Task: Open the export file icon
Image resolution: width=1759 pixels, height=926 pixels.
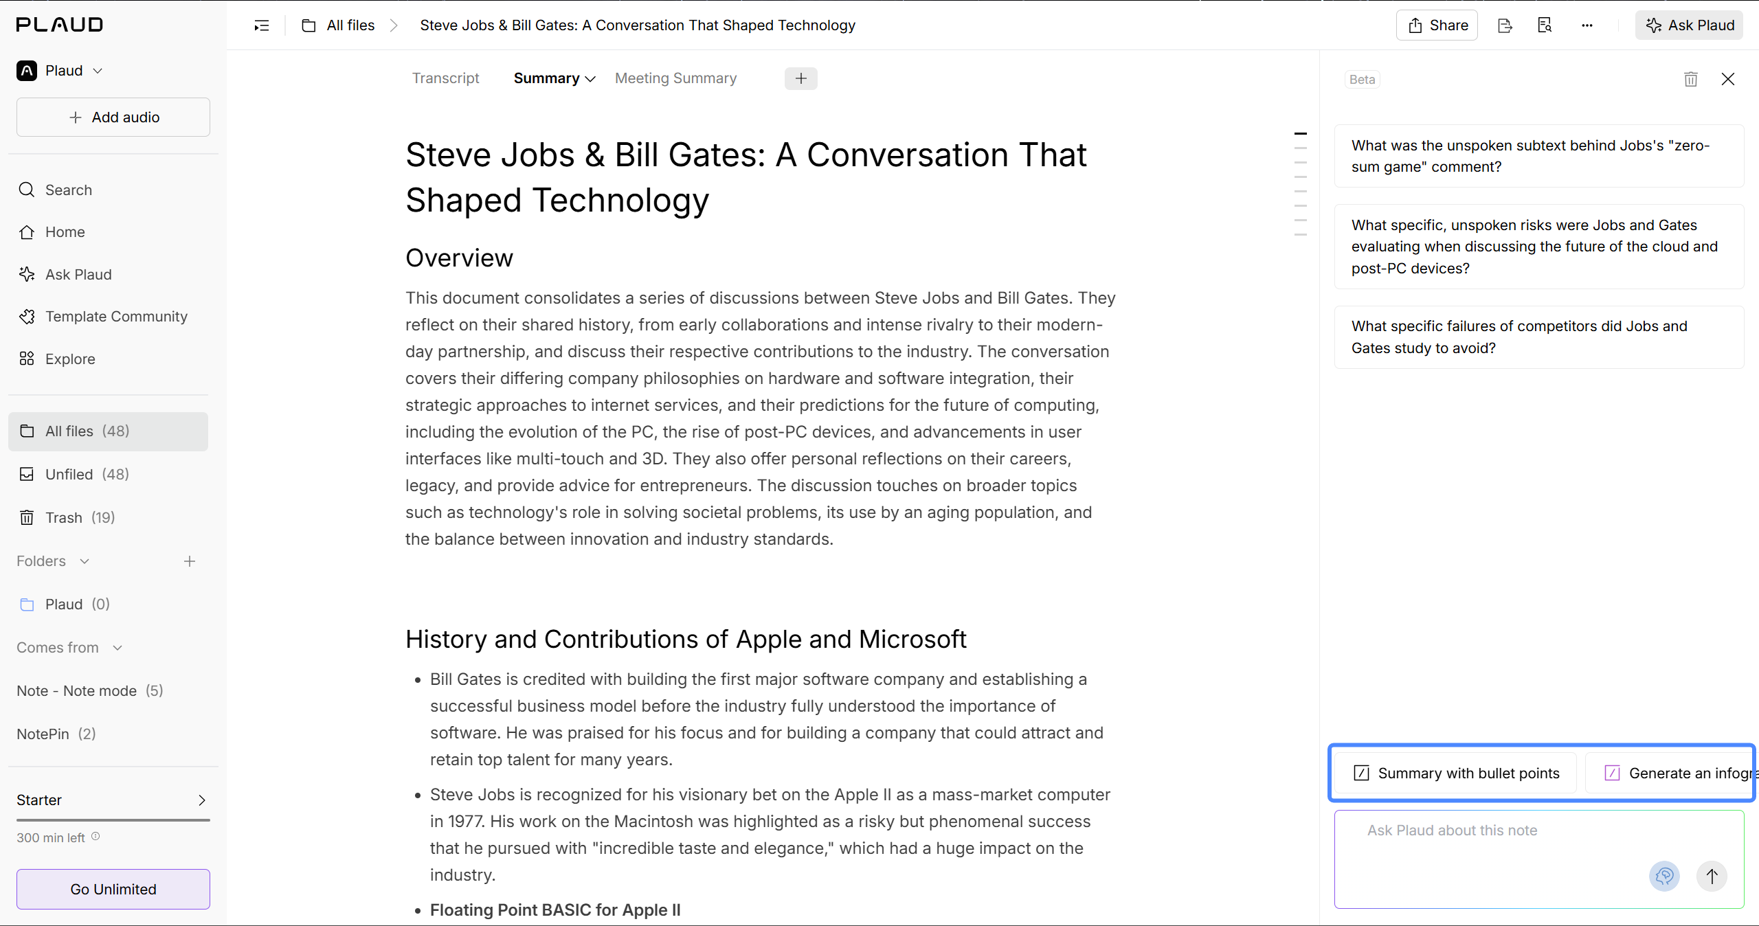Action: [1505, 25]
